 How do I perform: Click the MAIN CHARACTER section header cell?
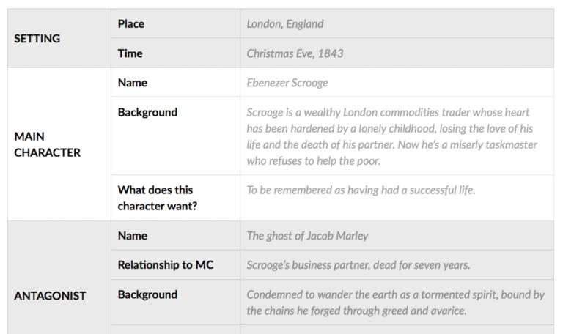coord(47,144)
